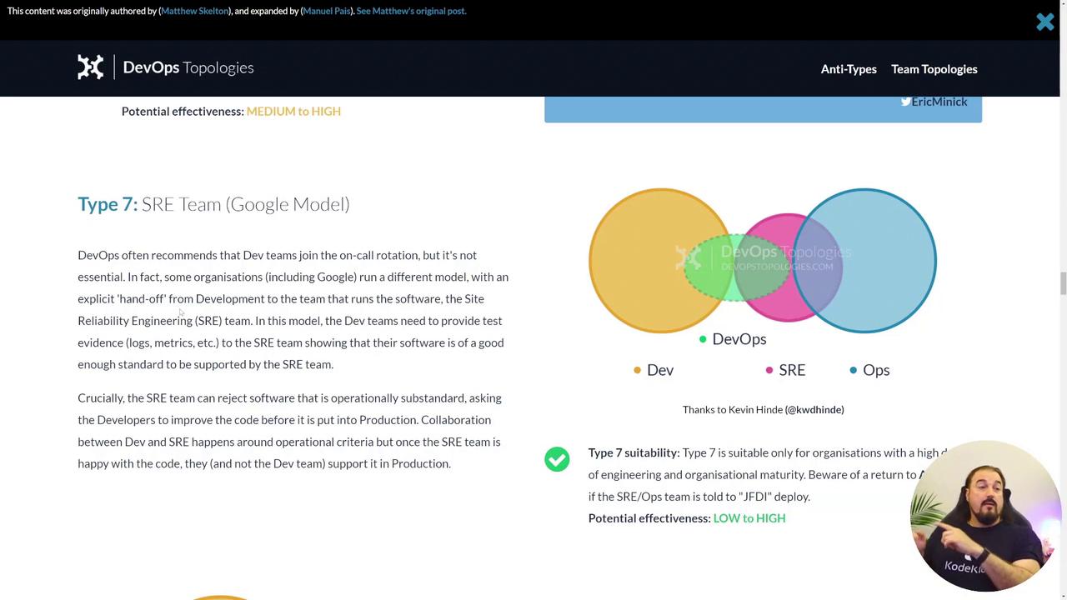Follow the See Matthew's original post link
Image resolution: width=1067 pixels, height=600 pixels.
point(411,11)
